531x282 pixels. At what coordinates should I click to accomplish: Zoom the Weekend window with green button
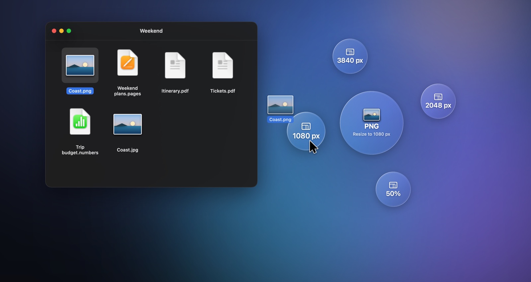click(x=69, y=31)
